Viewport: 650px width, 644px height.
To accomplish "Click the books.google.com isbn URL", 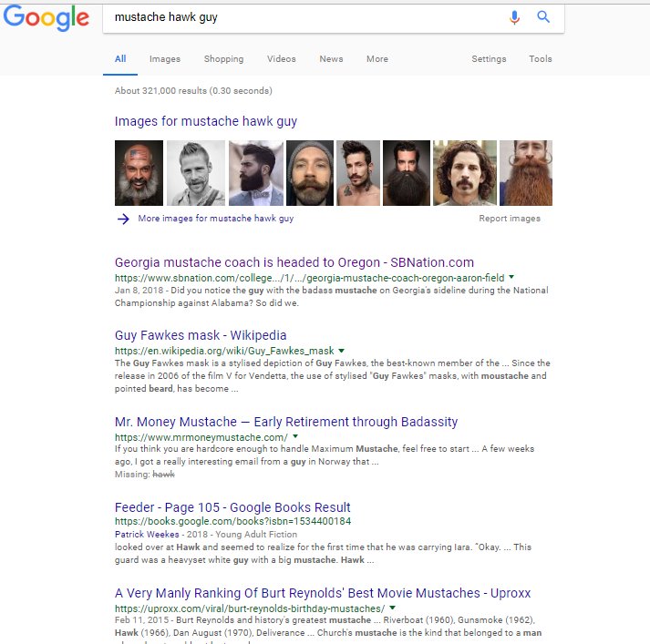I will [233, 521].
